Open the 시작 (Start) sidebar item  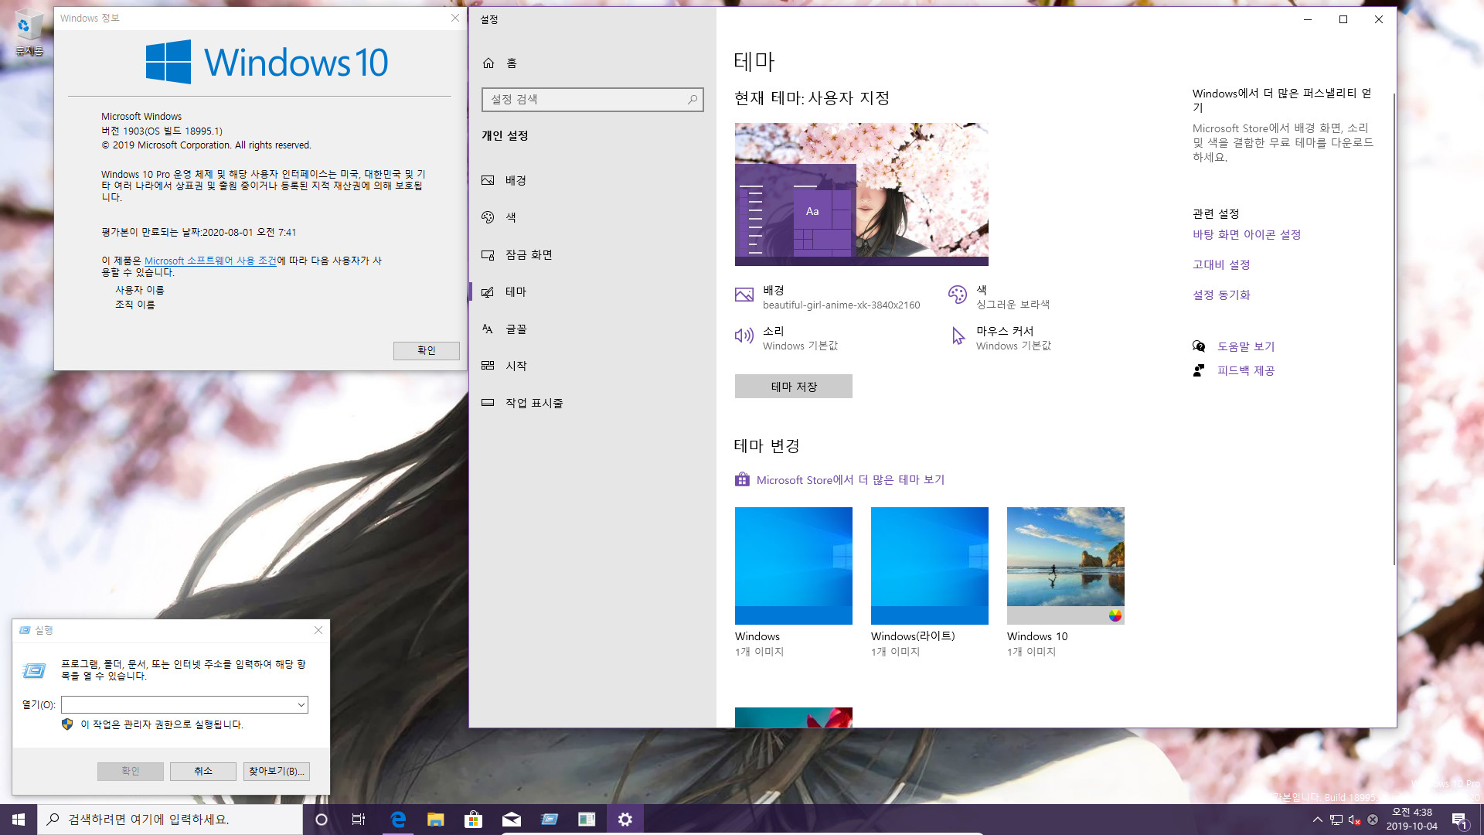592,366
